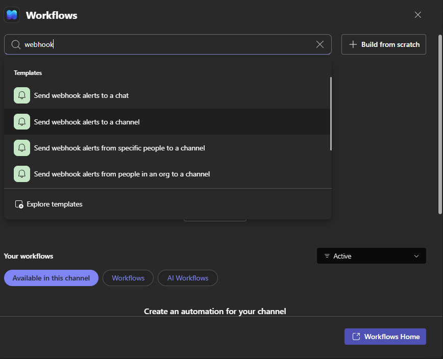Screen dimensions: 443x359
Task: Pick alerts from specific people to a channel
Action: point(167,148)
